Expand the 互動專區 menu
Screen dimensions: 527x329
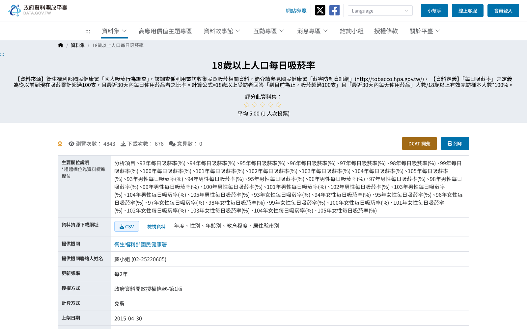pos(268,31)
